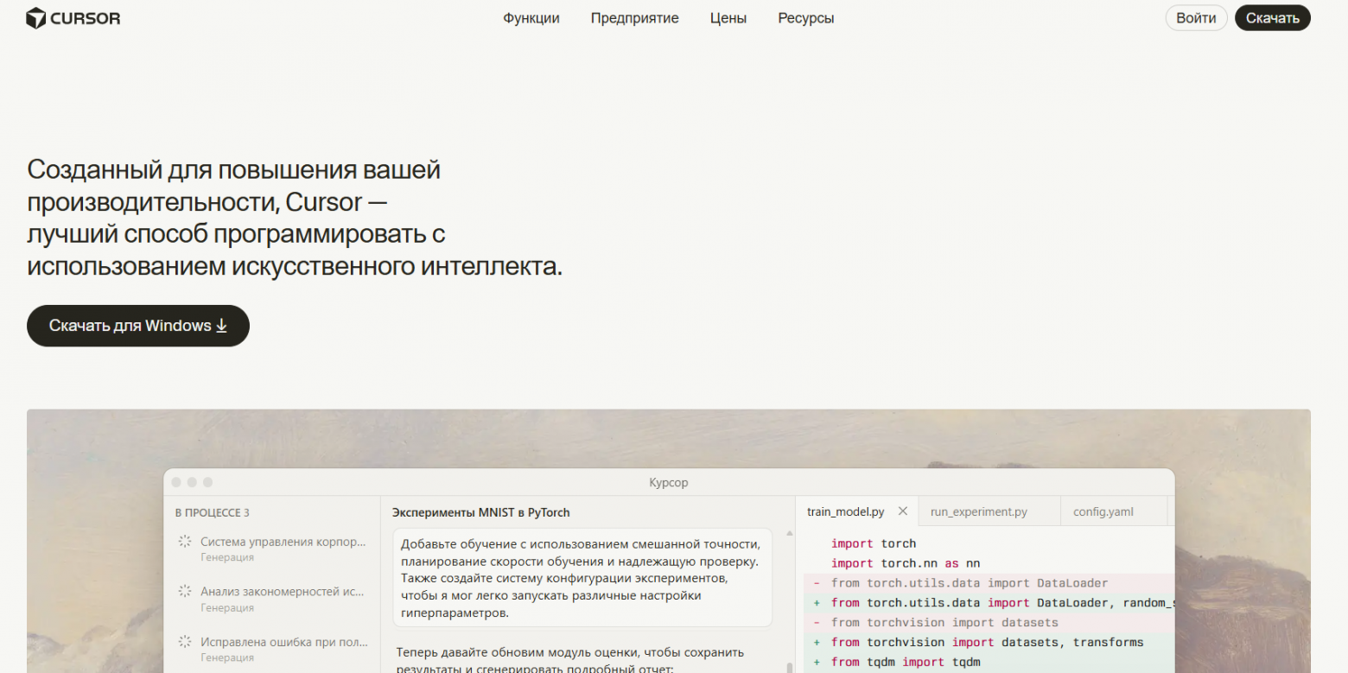The height and width of the screenshot is (673, 1348).
Task: Click the green traffic-light dot in Курсор window
Action: pyautogui.click(x=207, y=482)
